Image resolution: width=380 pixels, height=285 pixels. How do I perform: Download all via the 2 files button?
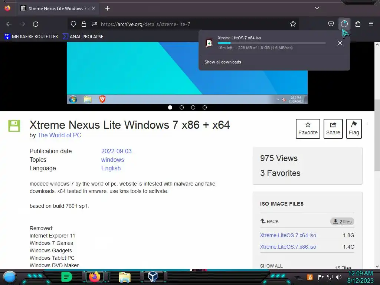point(342,222)
